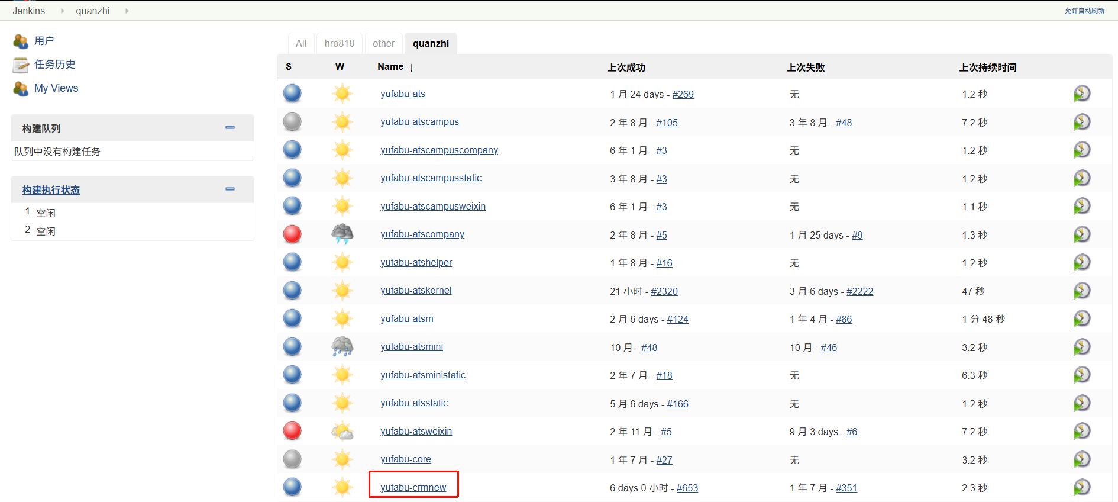1118x502 pixels.
Task: Click the 用户 people icon in sidebar
Action: tap(21, 41)
